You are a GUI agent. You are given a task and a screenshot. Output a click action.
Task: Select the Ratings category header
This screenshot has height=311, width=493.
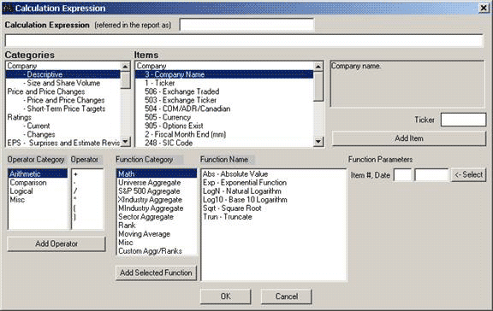(x=62, y=117)
